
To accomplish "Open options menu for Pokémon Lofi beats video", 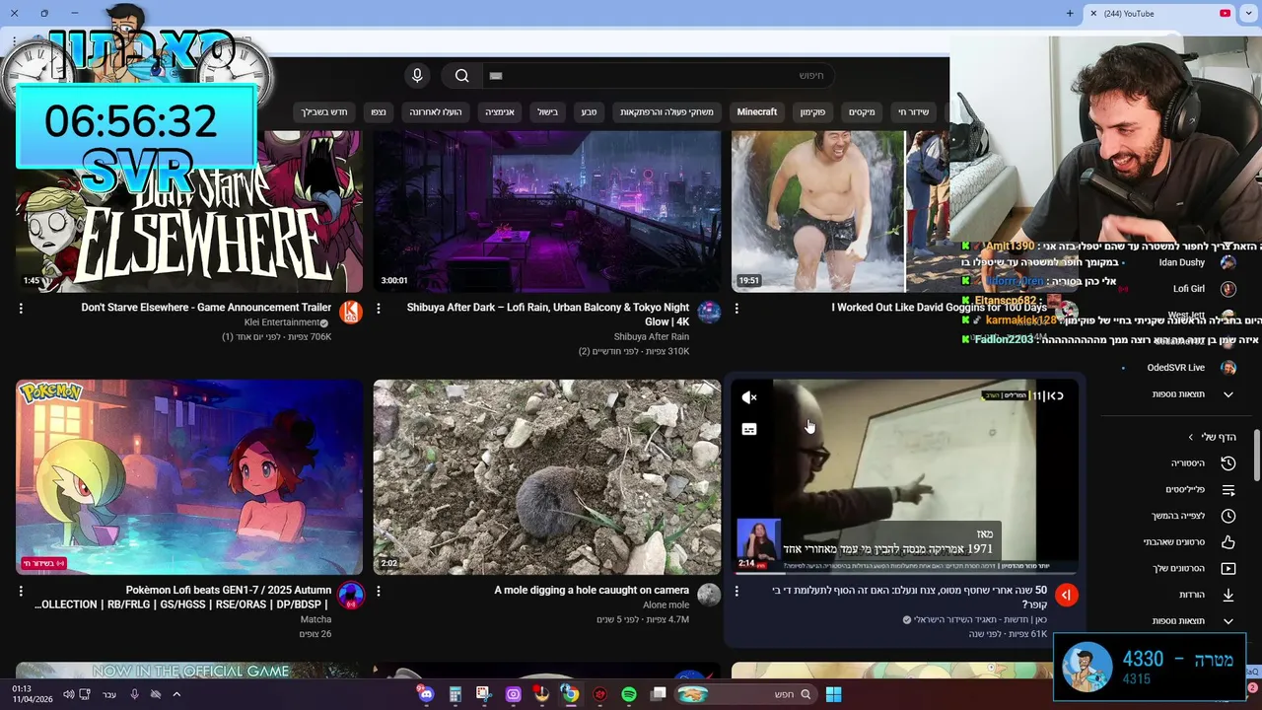I will click(x=21, y=592).
